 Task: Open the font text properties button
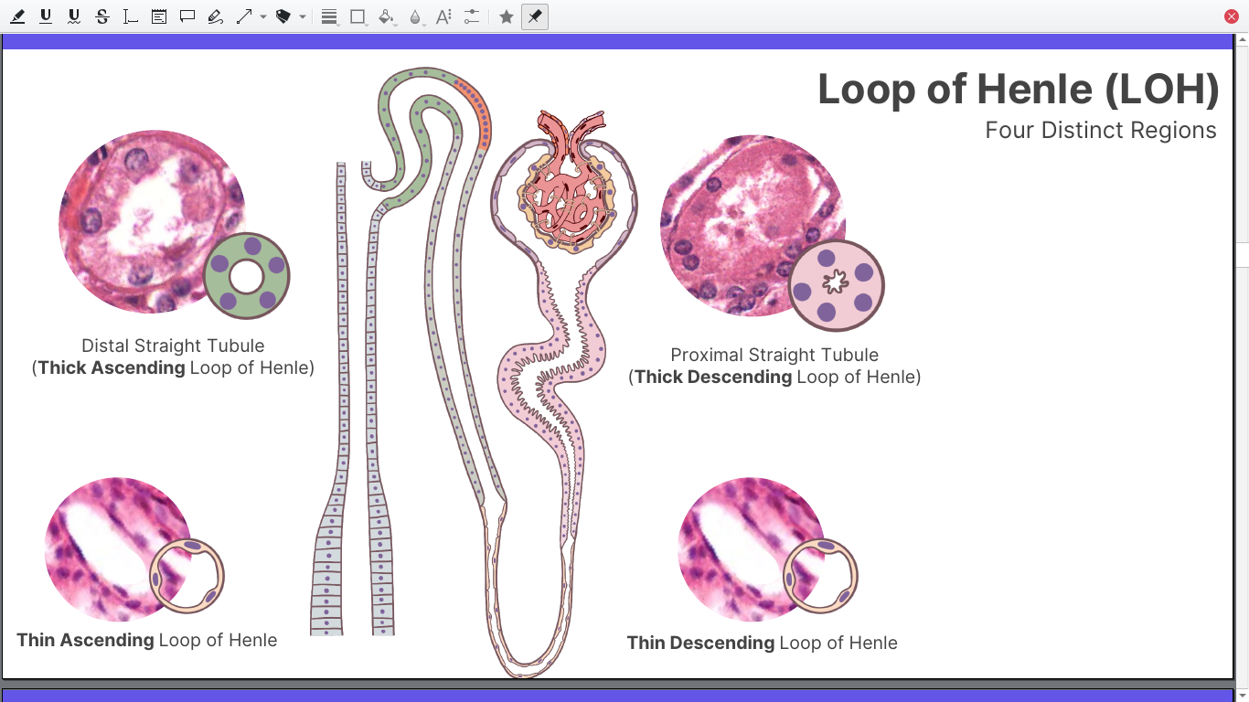[x=443, y=16]
